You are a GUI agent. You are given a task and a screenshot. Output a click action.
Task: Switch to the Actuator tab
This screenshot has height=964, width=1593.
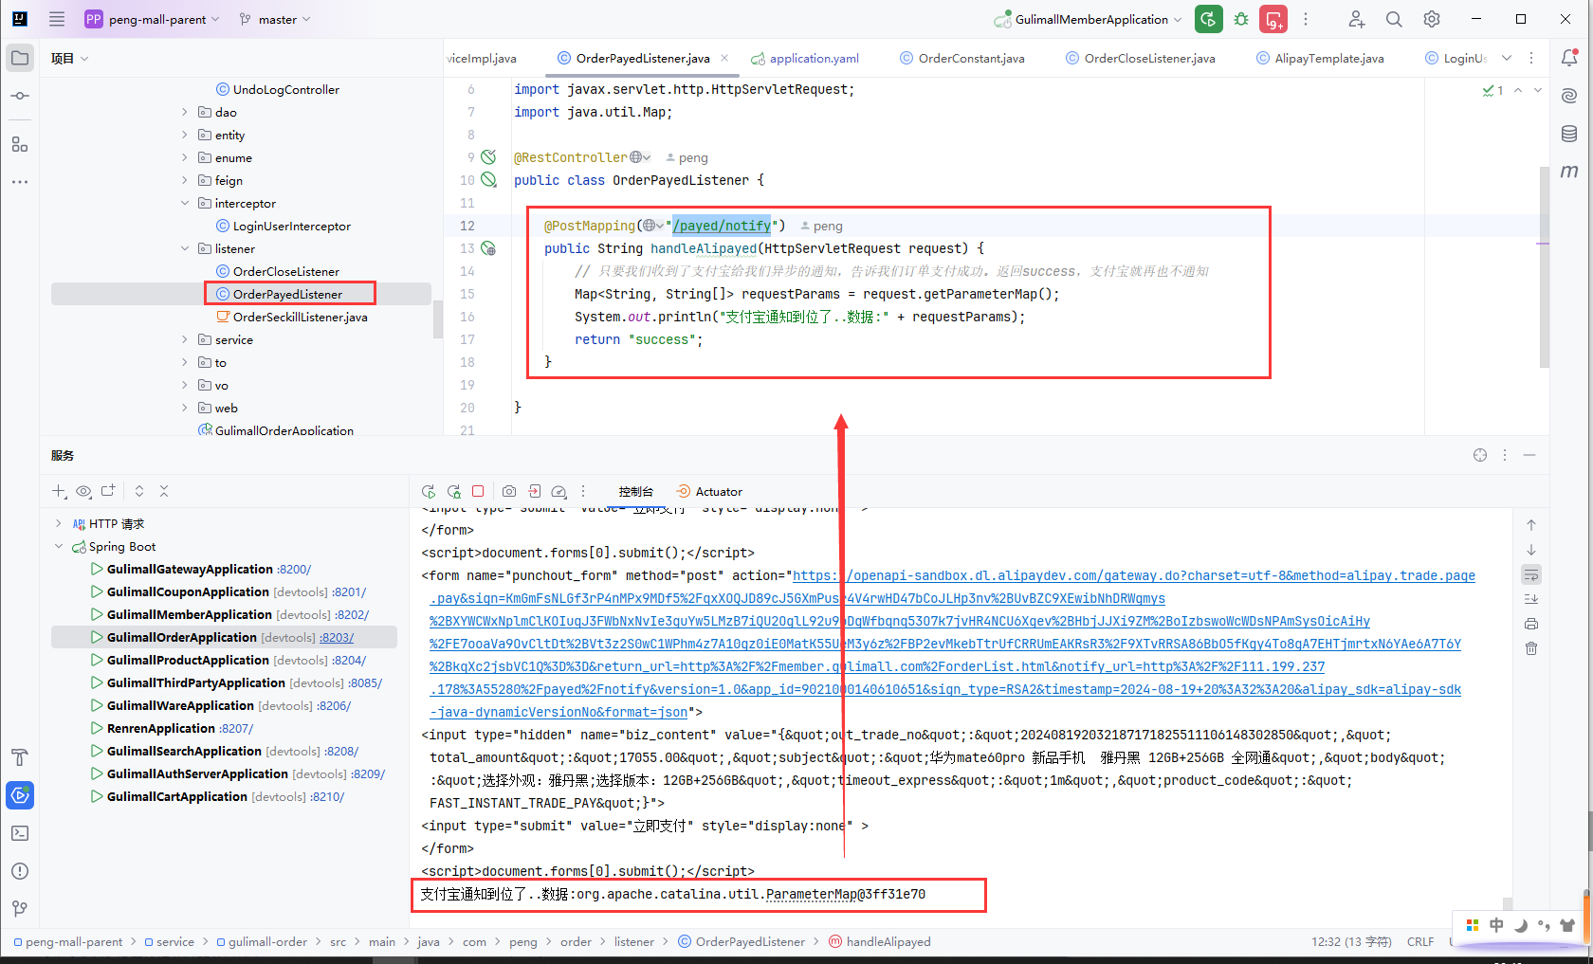click(x=709, y=491)
